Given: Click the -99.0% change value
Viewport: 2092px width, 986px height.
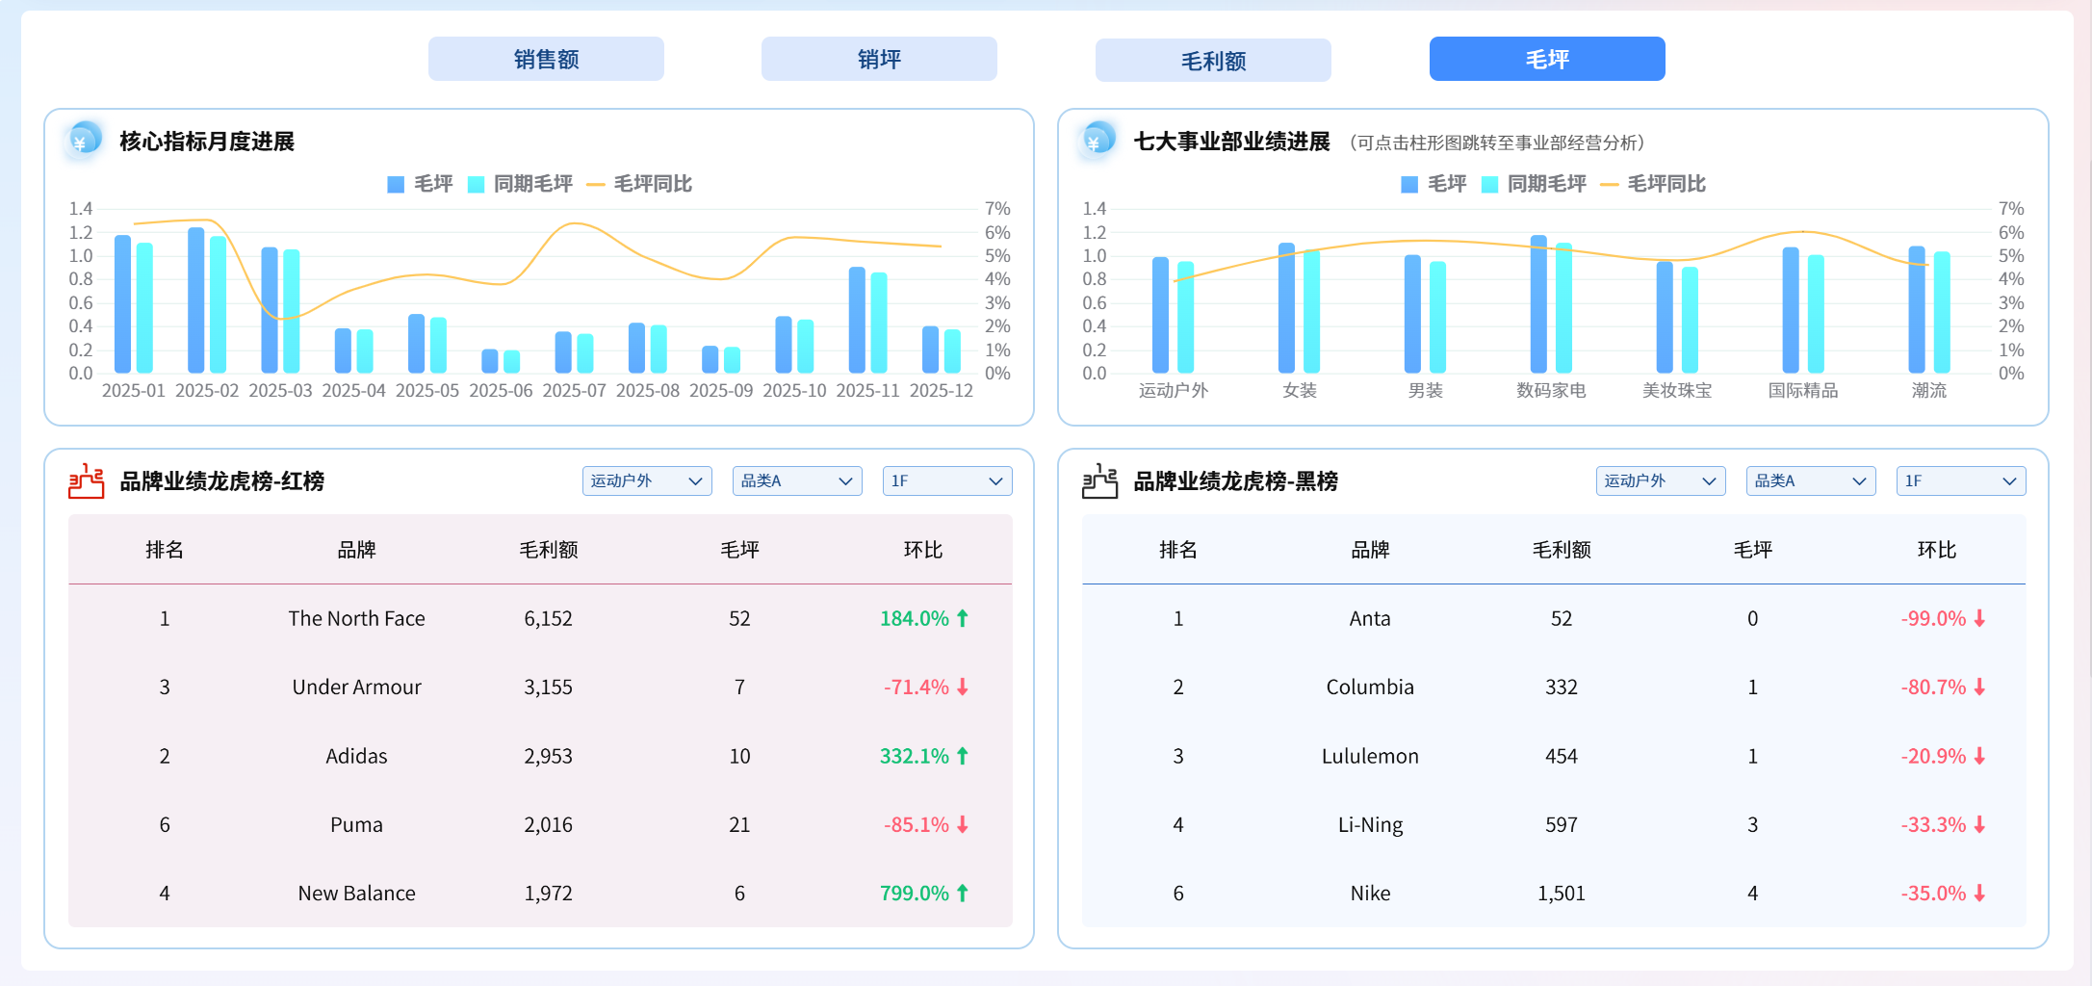Looking at the screenshot, I should pos(1933,618).
